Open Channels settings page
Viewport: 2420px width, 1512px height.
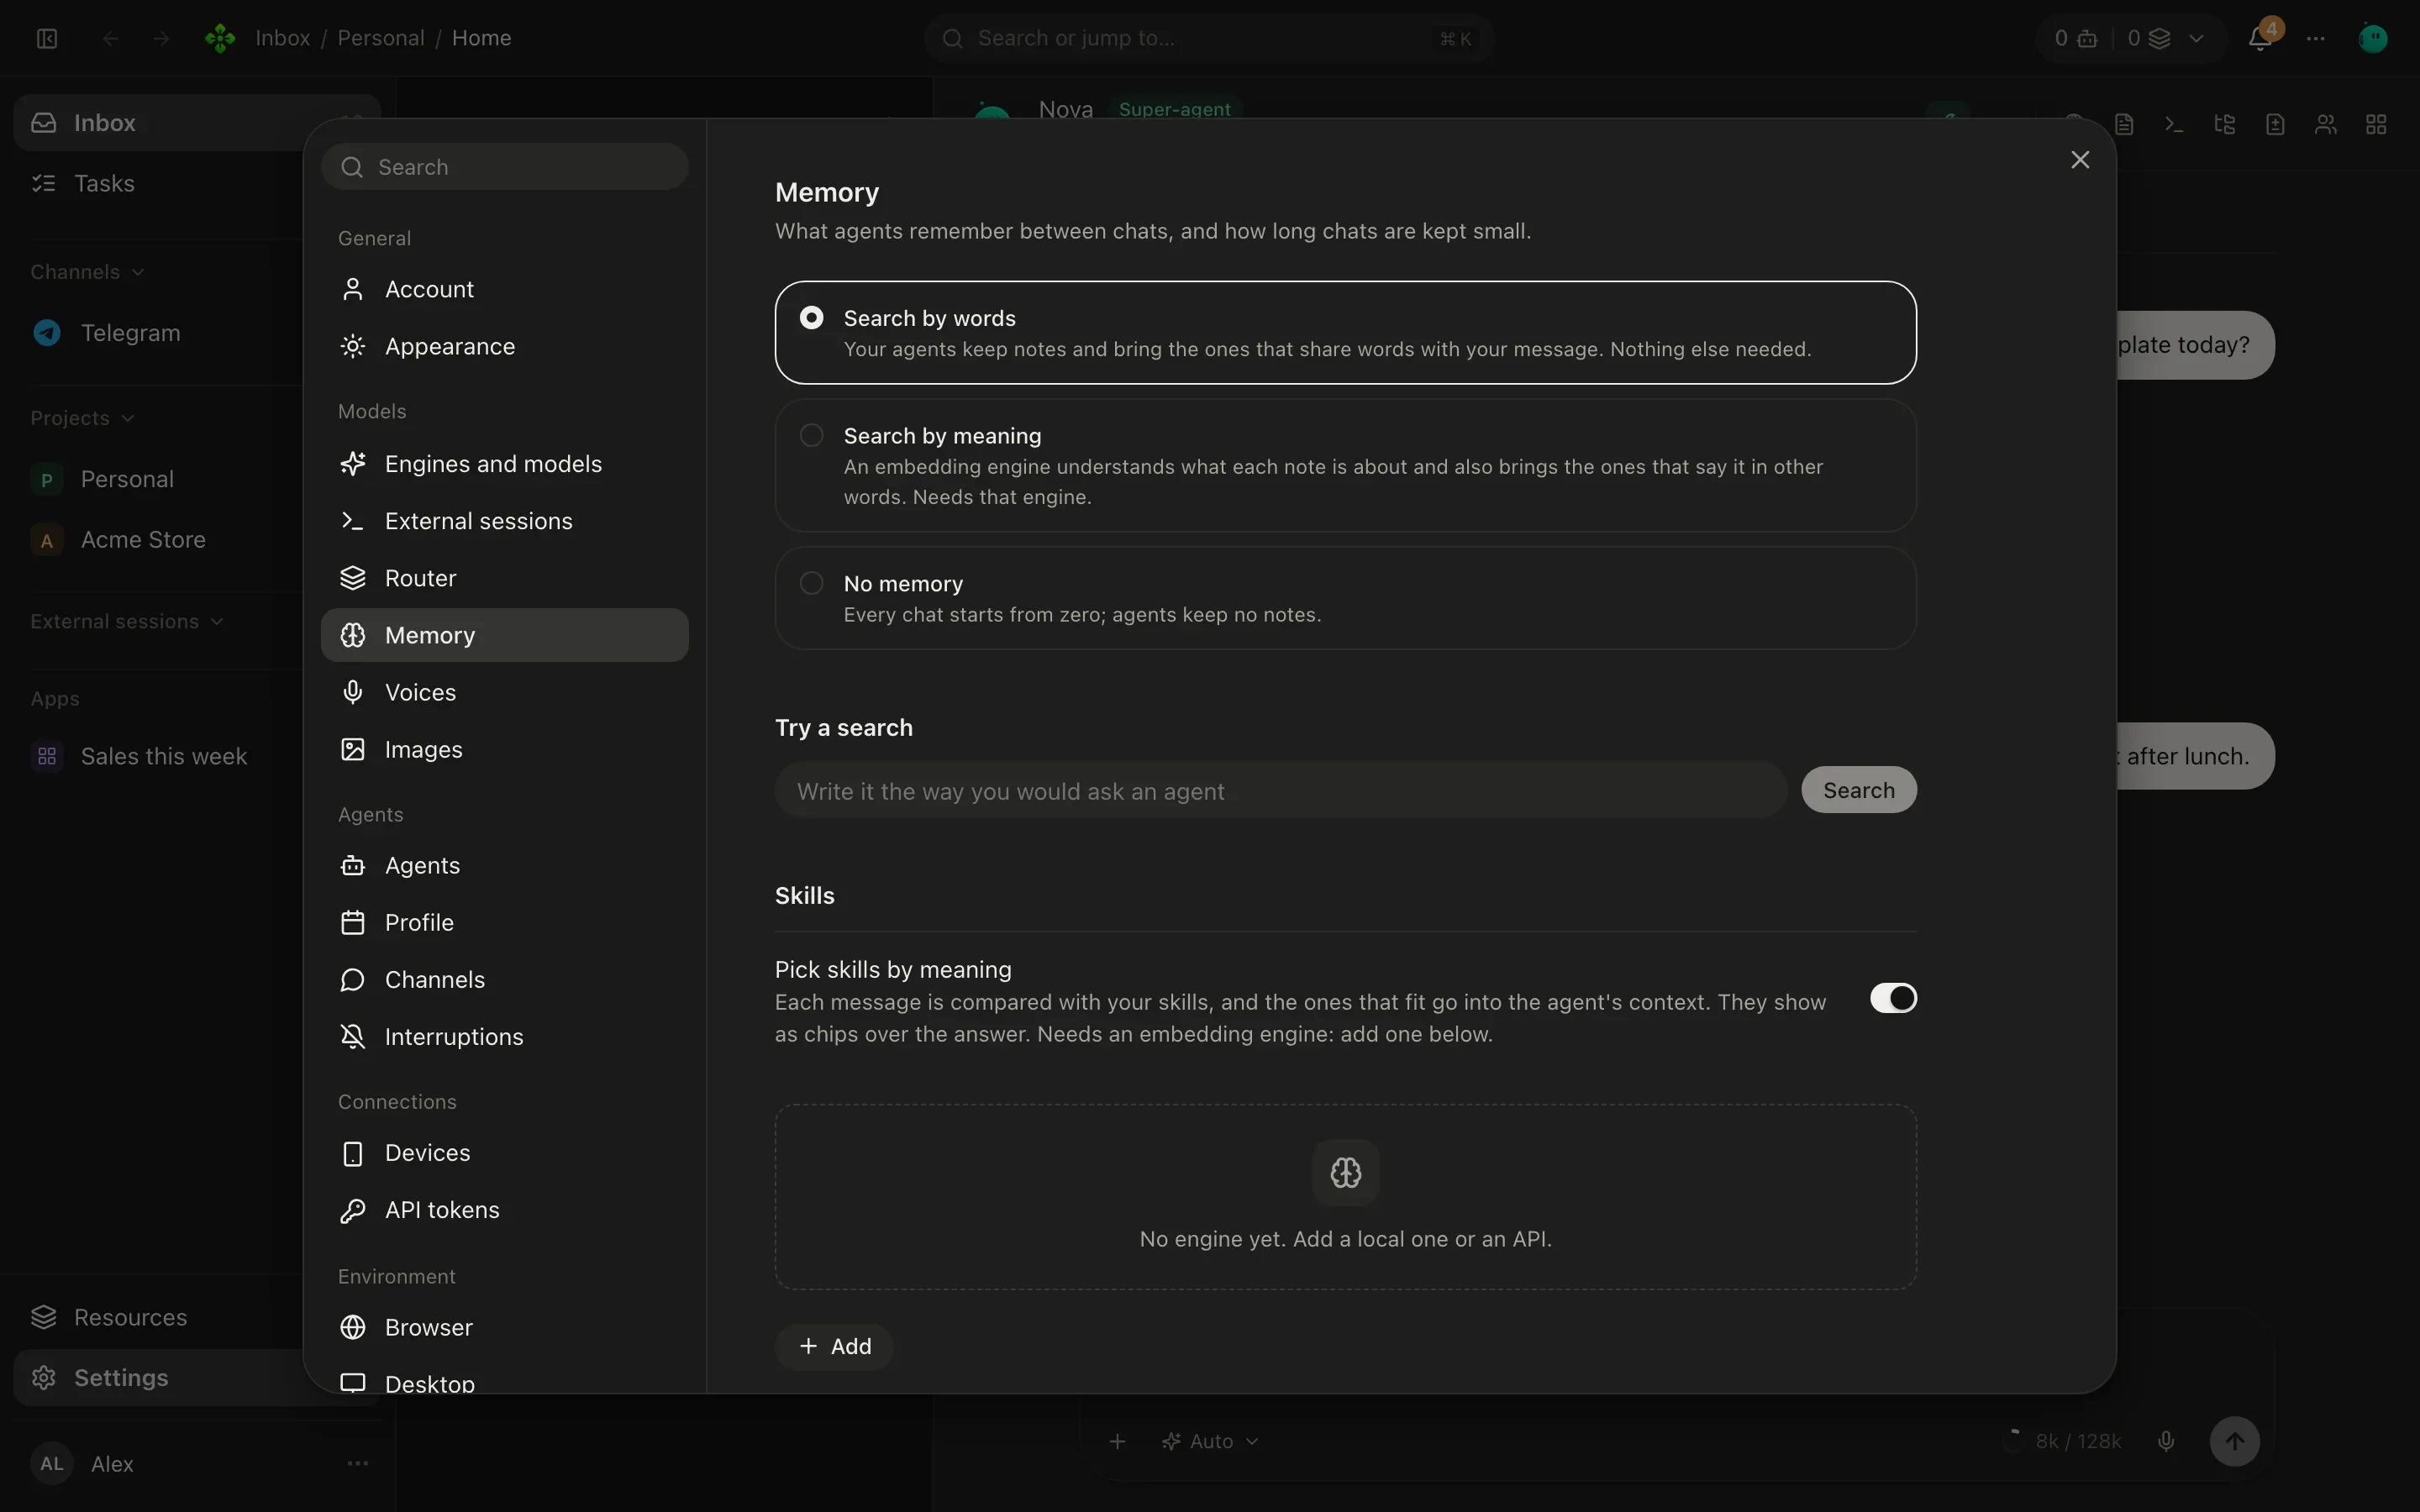pos(504,979)
